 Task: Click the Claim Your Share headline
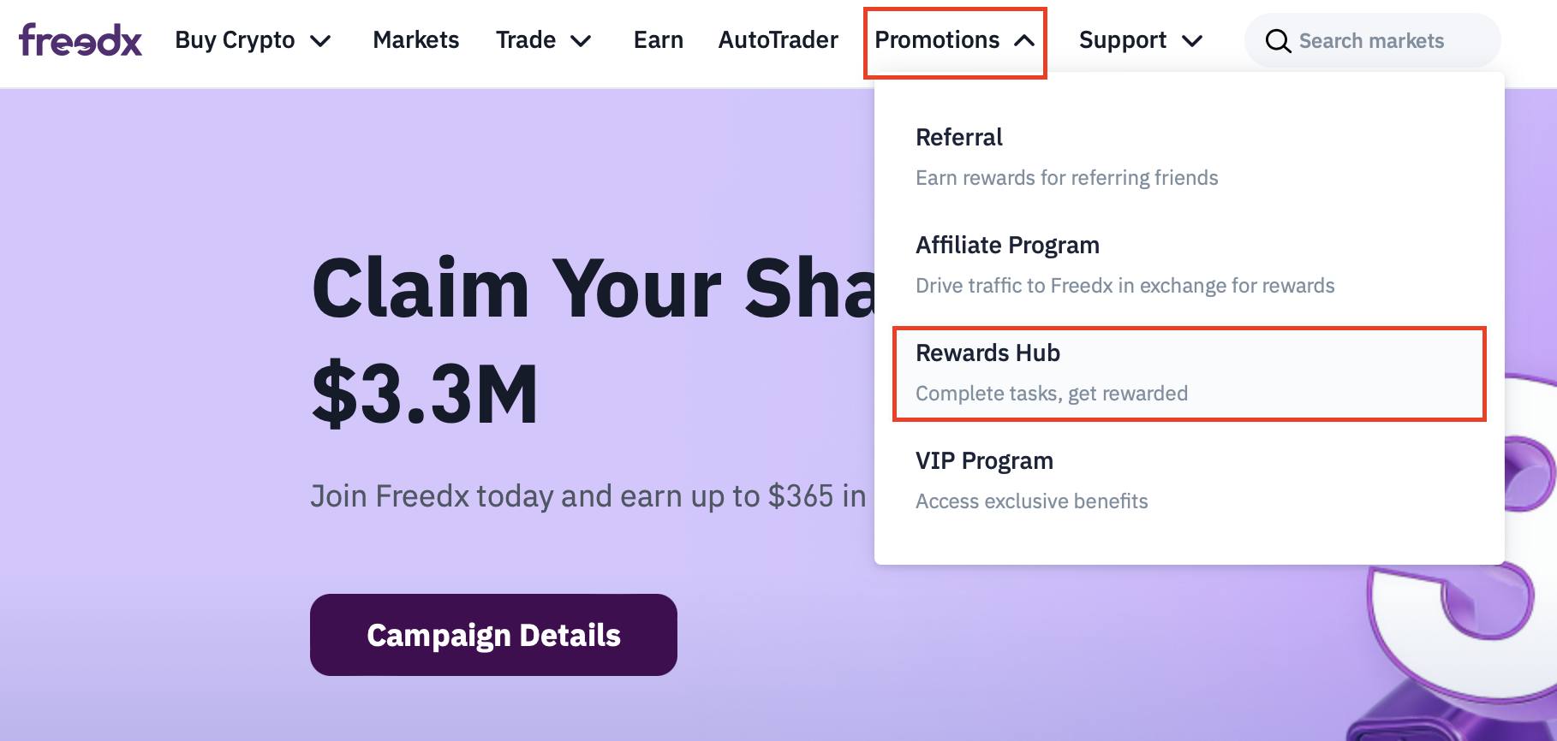click(593, 288)
